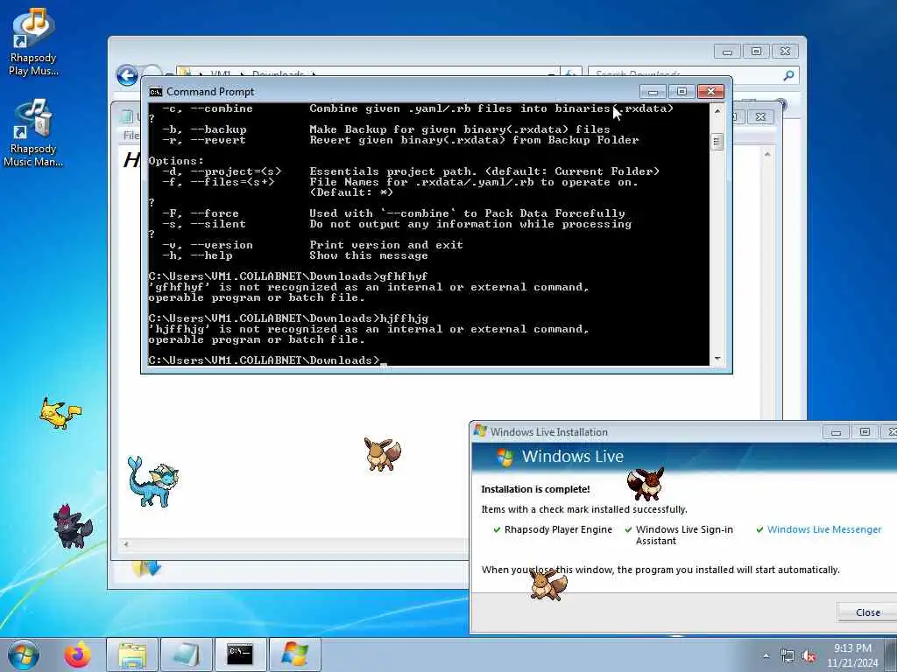The height and width of the screenshot is (672, 897).
Task: Open the Rhapsody Play Music desktop shortcut
Action: click(34, 42)
